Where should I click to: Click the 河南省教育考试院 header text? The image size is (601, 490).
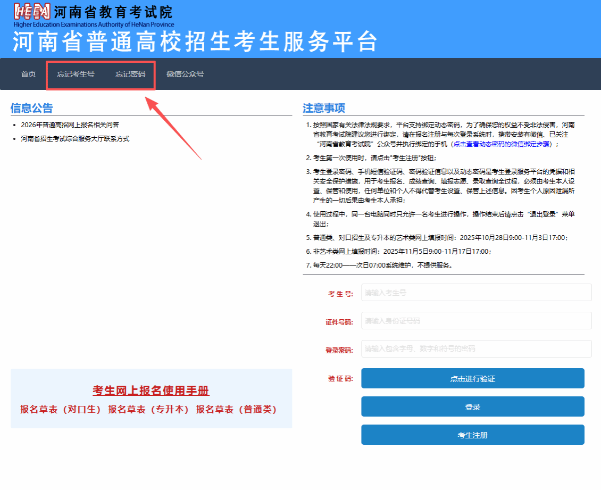pos(113,12)
